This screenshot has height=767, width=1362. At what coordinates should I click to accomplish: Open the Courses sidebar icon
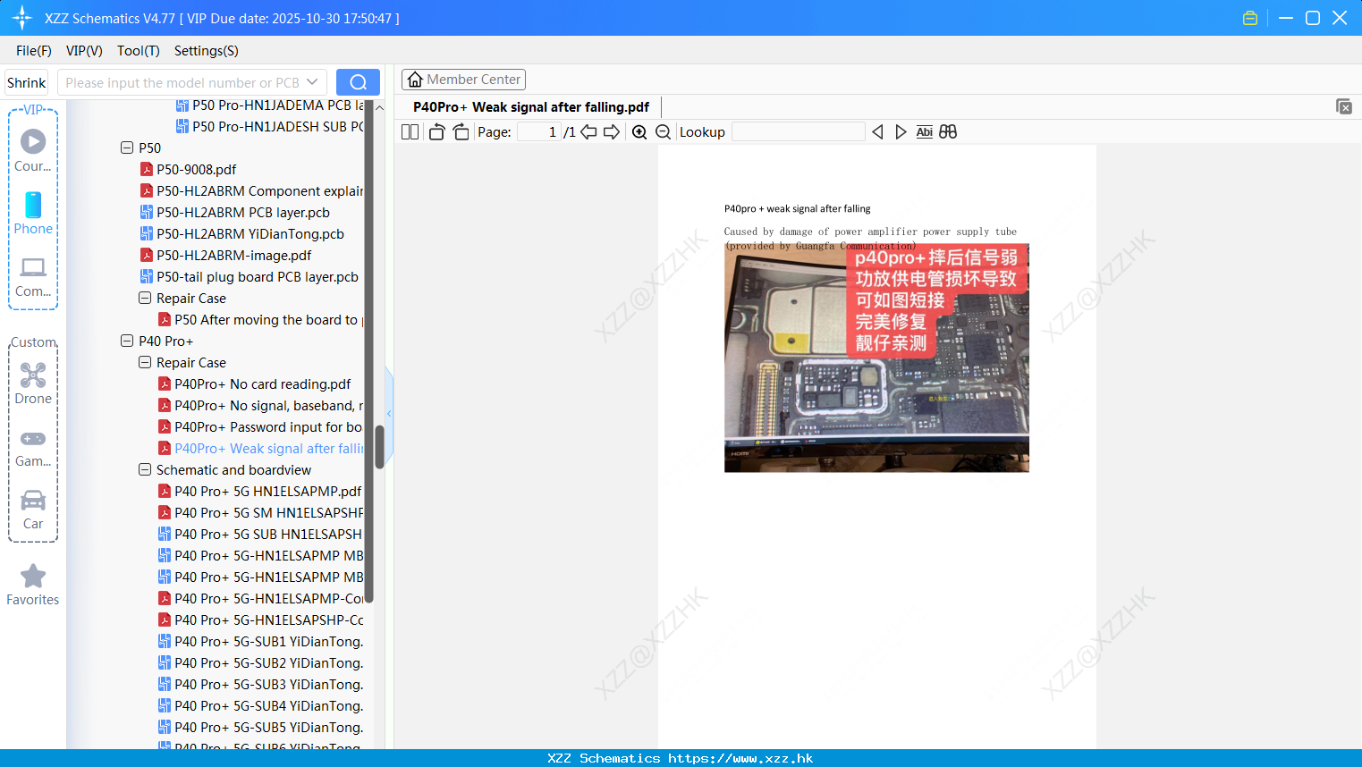pos(33,150)
